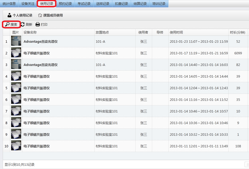Screen dimensions: 249x169
Task: Click 电子顺磁共振谱仪 device name in row 2
Action: click(x=37, y=53)
